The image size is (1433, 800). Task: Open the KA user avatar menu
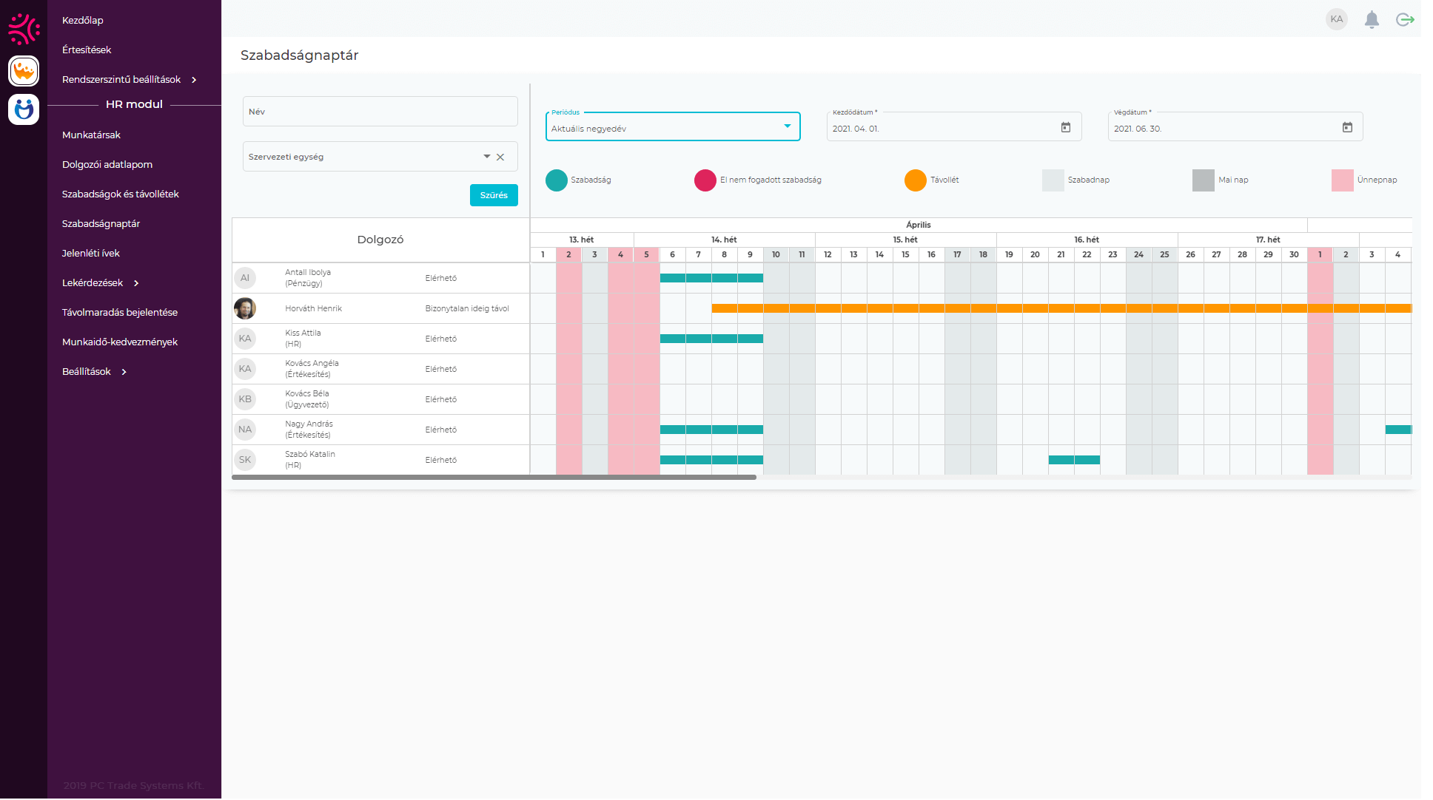[x=1336, y=20]
